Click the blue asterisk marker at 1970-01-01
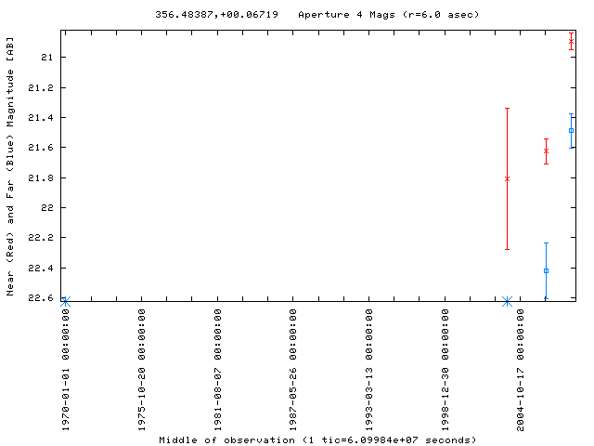The image size is (594, 446). pyautogui.click(x=66, y=302)
